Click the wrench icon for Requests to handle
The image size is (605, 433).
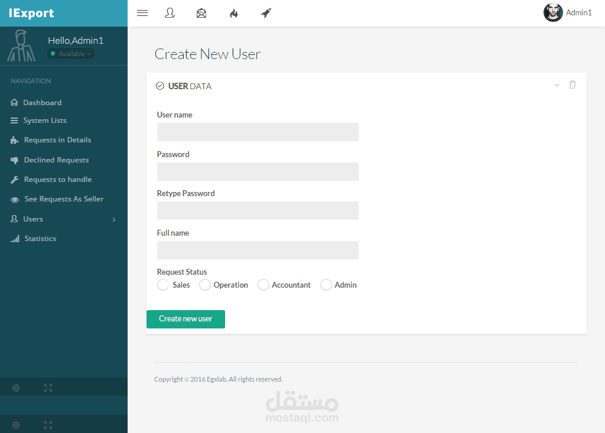click(x=15, y=180)
